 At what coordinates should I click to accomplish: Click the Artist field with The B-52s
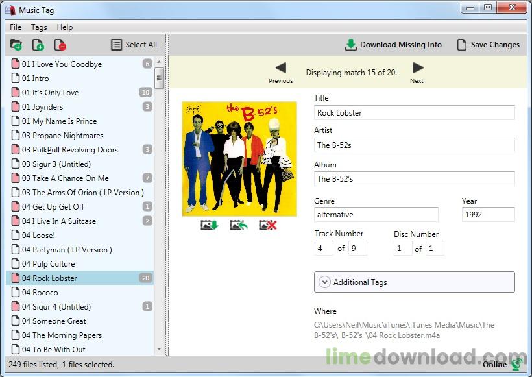click(x=415, y=145)
